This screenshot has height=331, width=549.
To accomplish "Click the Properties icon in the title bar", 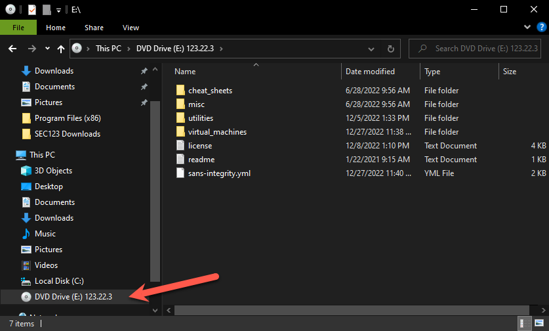I will tap(31, 10).
